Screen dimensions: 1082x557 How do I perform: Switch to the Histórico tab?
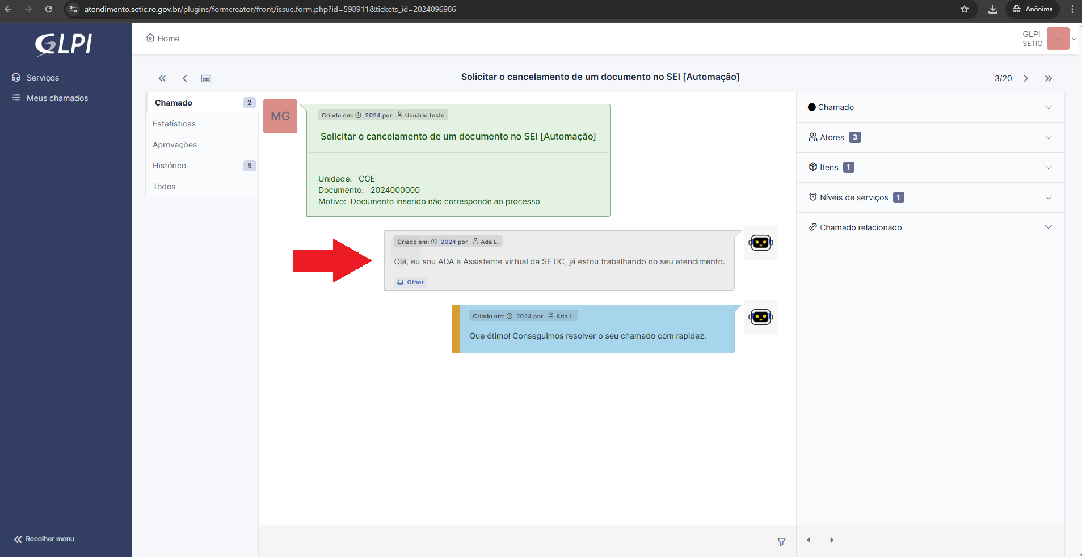169,165
